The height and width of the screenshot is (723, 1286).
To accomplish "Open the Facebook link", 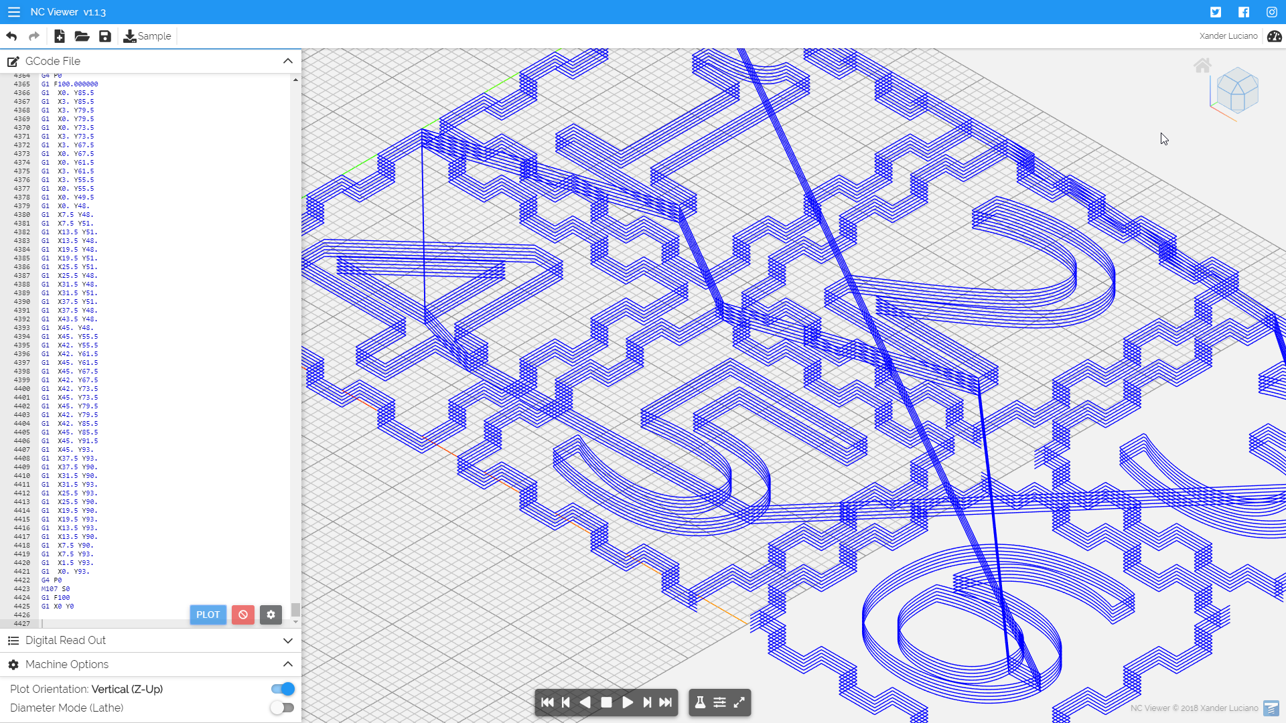I will pyautogui.click(x=1244, y=12).
